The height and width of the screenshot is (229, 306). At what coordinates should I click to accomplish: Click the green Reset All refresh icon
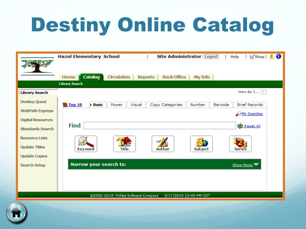[x=240, y=126]
